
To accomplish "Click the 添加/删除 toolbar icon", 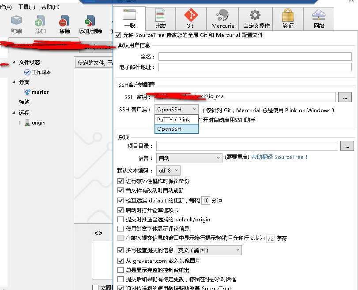I will click(x=90, y=24).
